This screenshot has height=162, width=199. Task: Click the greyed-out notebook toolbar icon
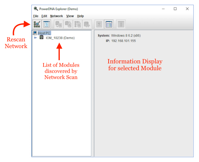[x=99, y=24]
